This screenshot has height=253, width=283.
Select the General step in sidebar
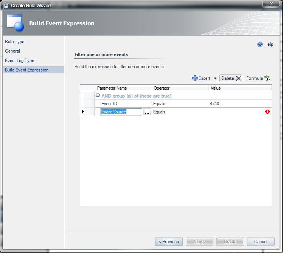(x=12, y=51)
